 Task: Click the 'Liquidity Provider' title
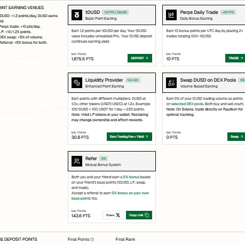click(104, 80)
